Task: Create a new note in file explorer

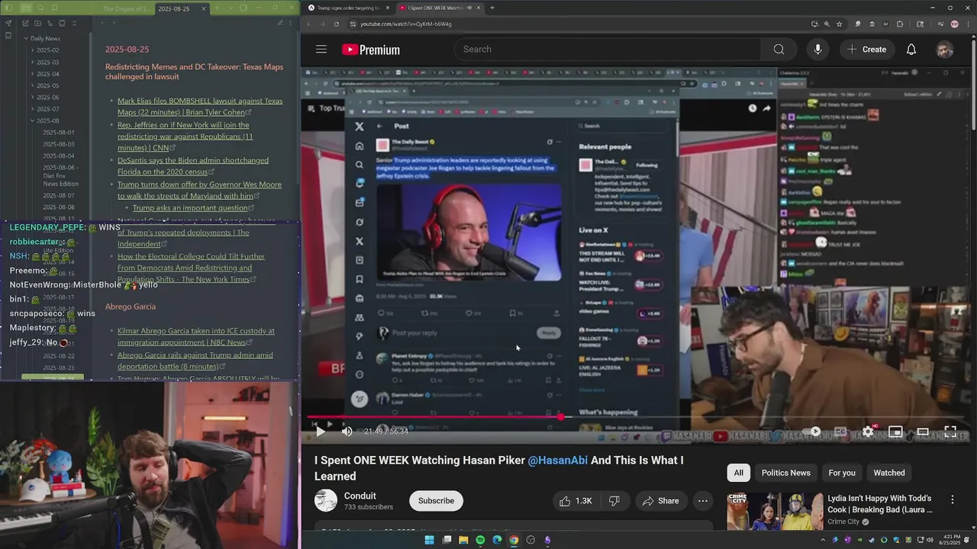Action: pos(25,24)
